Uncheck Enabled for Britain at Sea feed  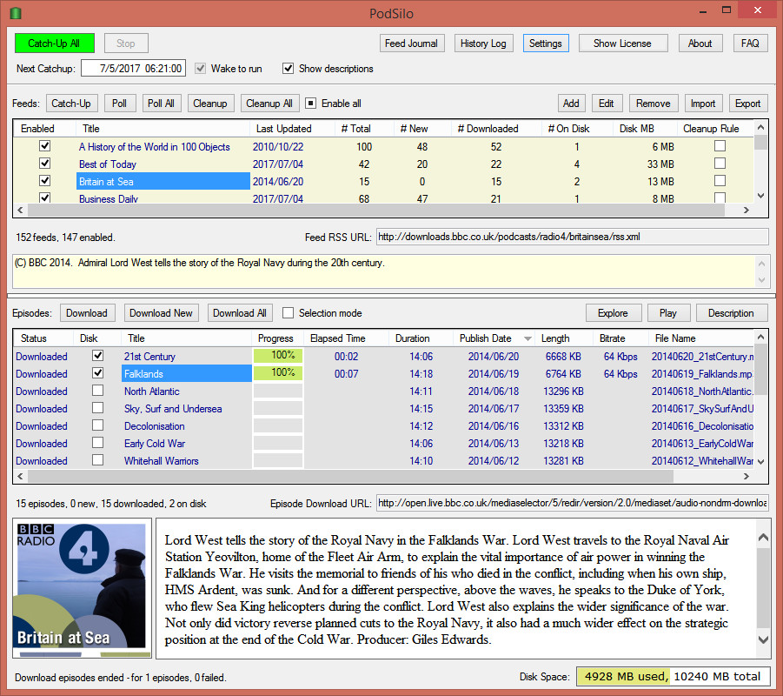45,181
